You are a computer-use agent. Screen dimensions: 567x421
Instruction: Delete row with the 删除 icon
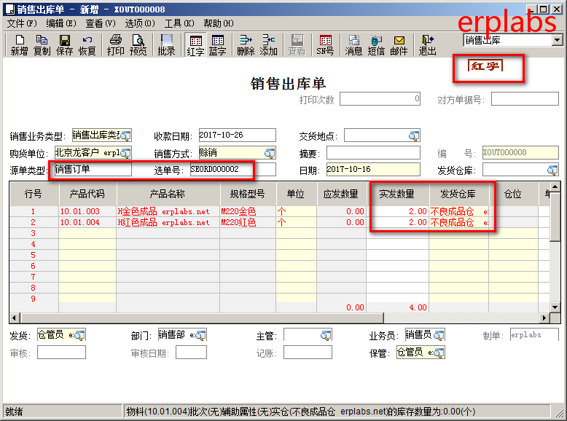(x=246, y=45)
